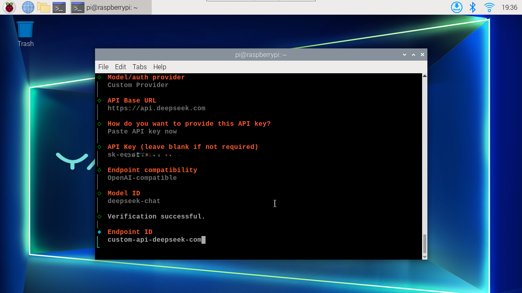Click the 'Model/auth provider' heading
522x293 pixels.
146,77
